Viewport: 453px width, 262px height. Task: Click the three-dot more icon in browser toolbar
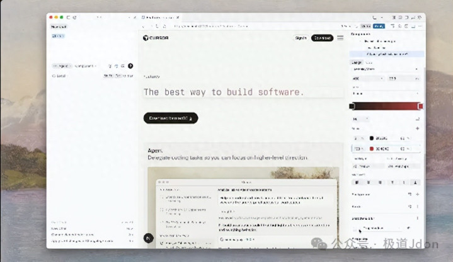point(420,26)
